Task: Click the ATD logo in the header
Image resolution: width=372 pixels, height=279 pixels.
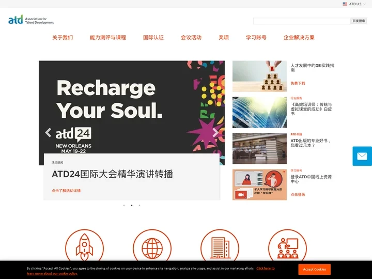Action: [31, 20]
